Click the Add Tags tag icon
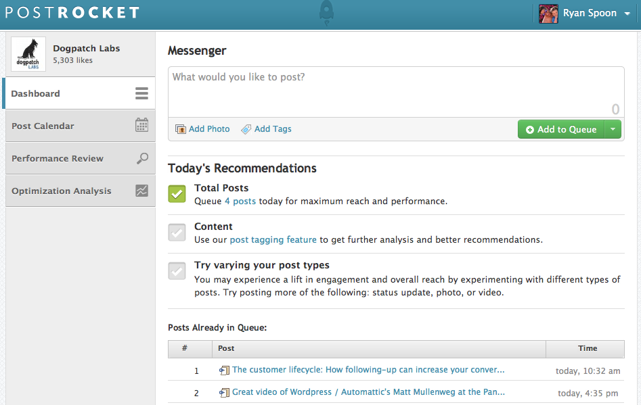Image resolution: width=641 pixels, height=405 pixels. 246,129
